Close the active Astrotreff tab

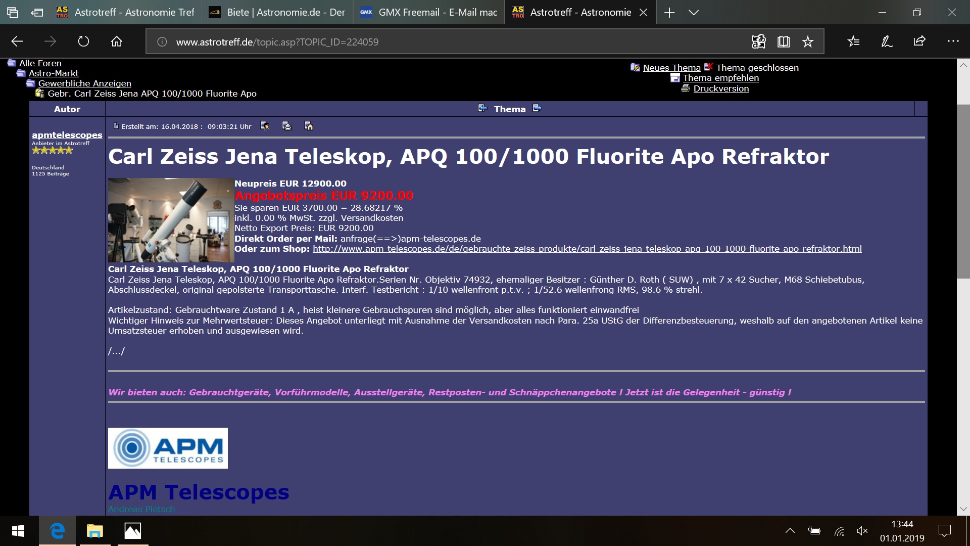coord(643,13)
